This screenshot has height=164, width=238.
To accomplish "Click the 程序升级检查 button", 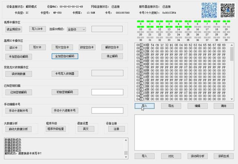I will pos(56,129).
